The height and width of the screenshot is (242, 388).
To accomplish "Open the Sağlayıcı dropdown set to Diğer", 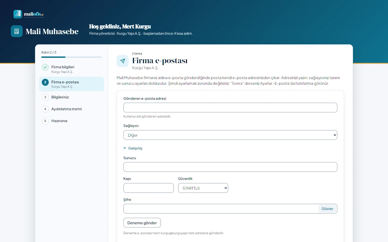I will [230, 135].
